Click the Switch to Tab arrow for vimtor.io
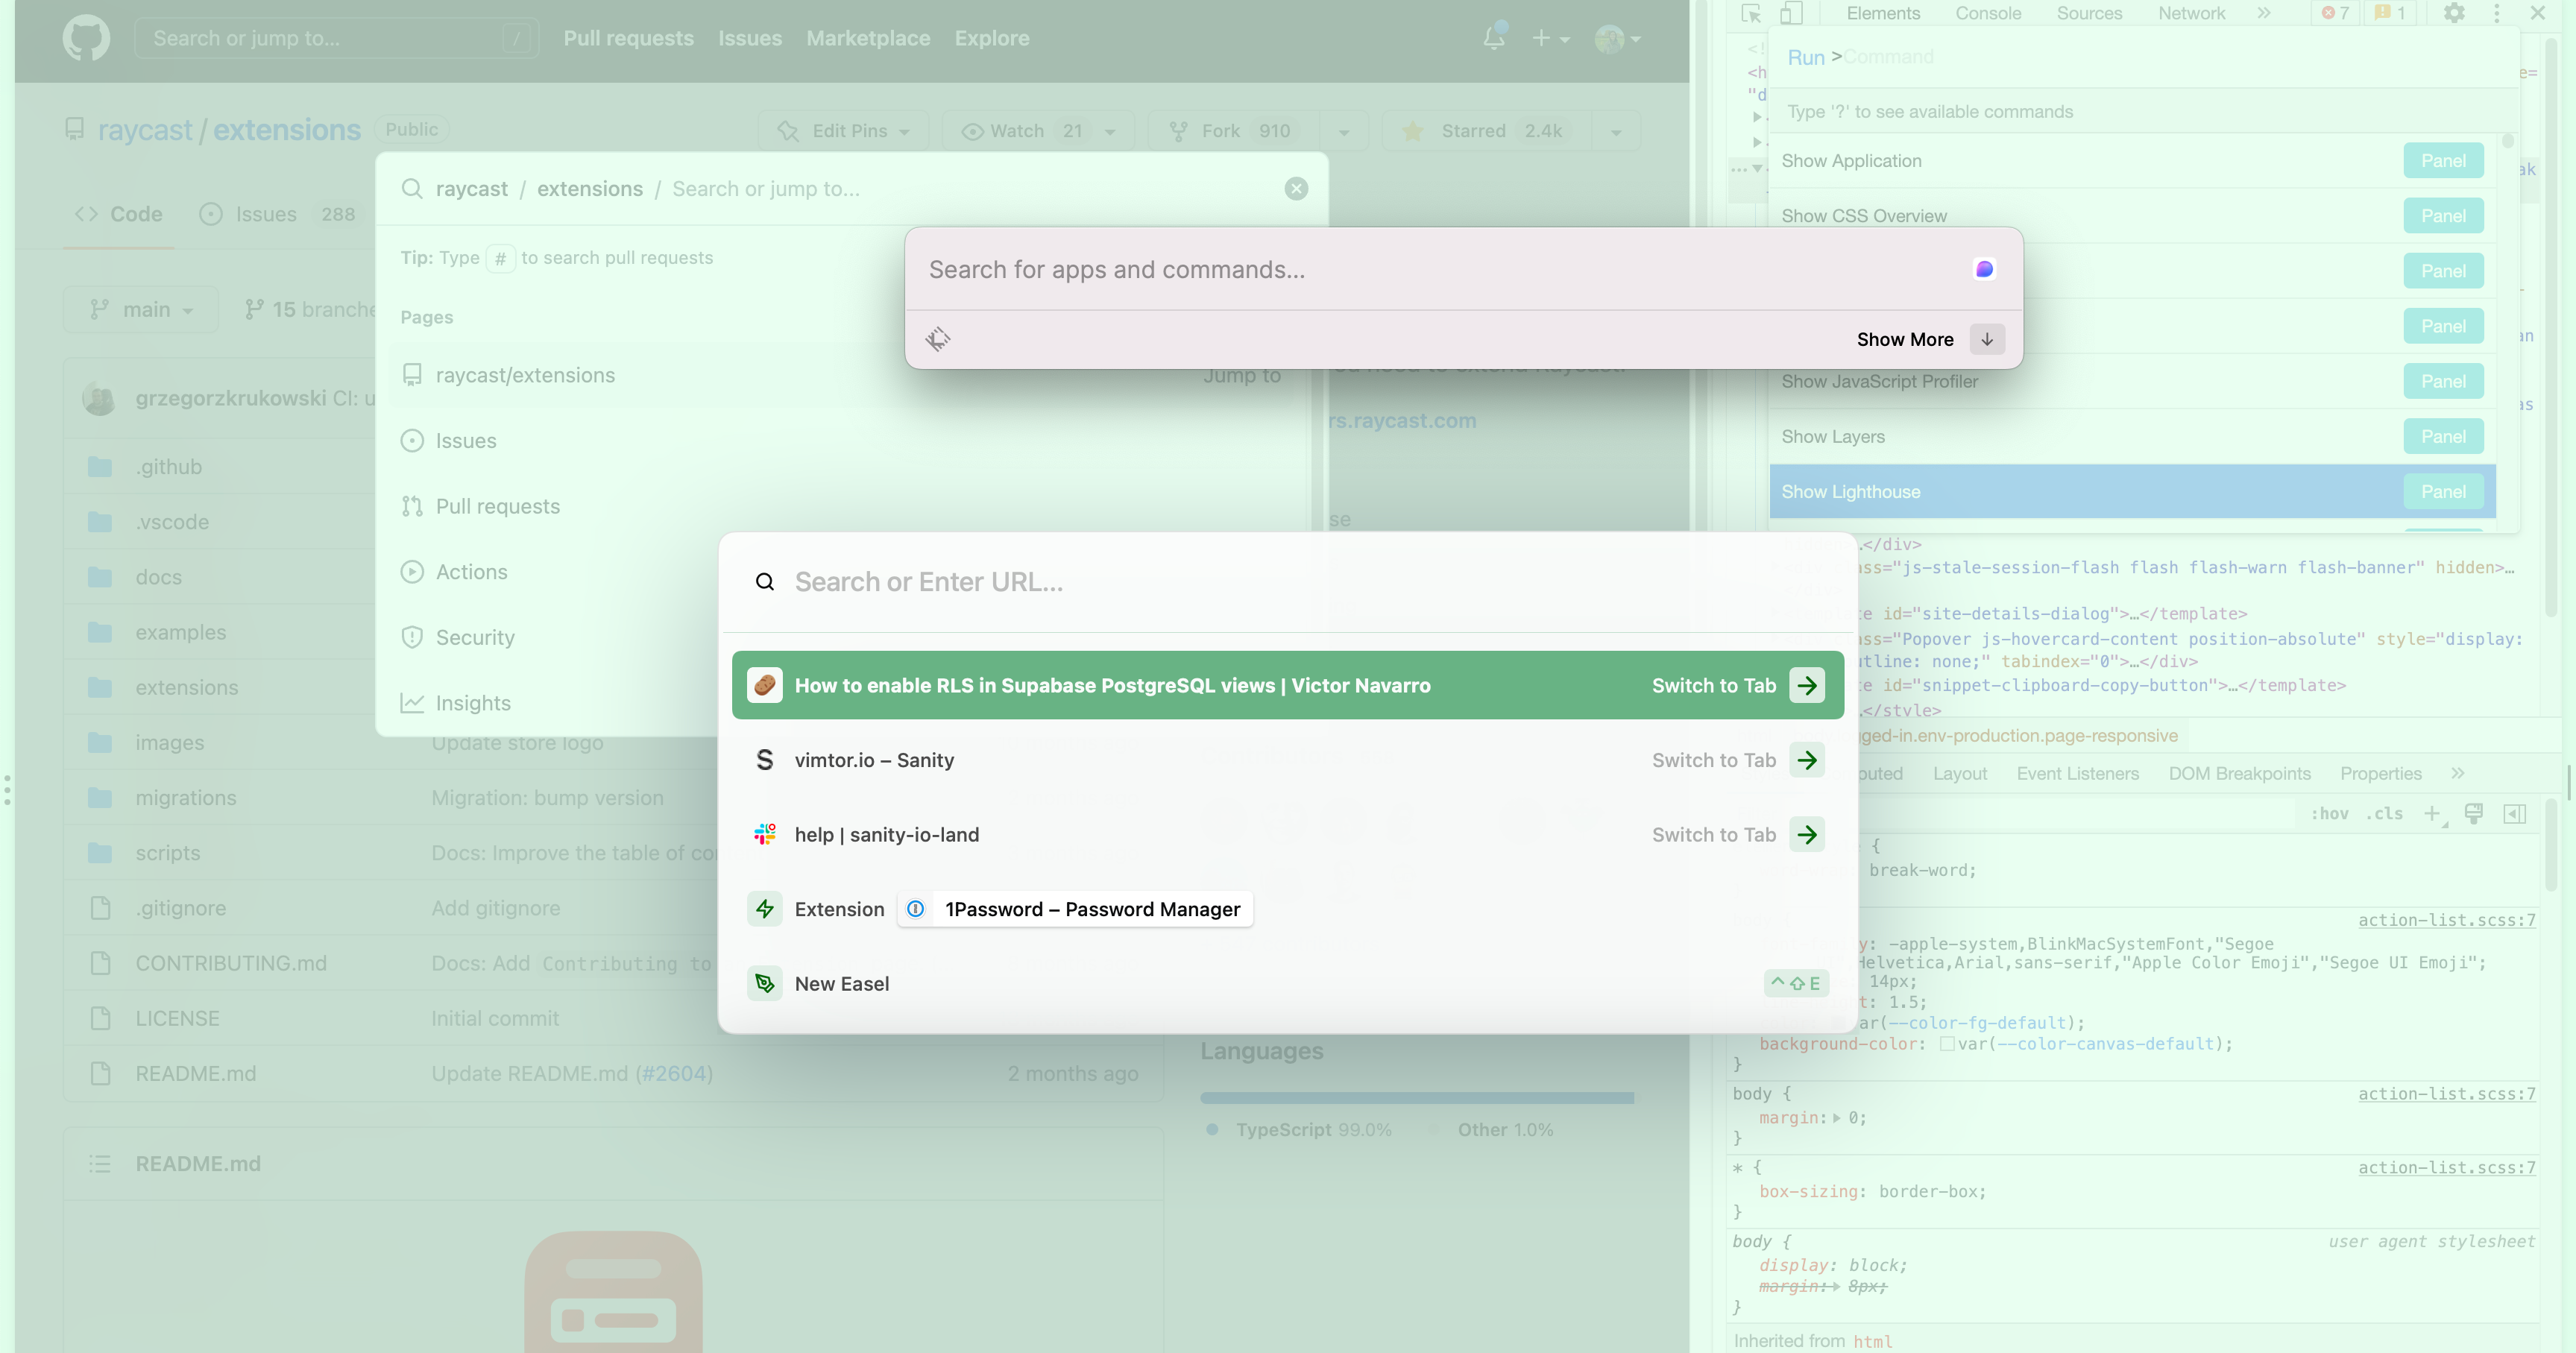The image size is (2576, 1353). pos(1806,760)
